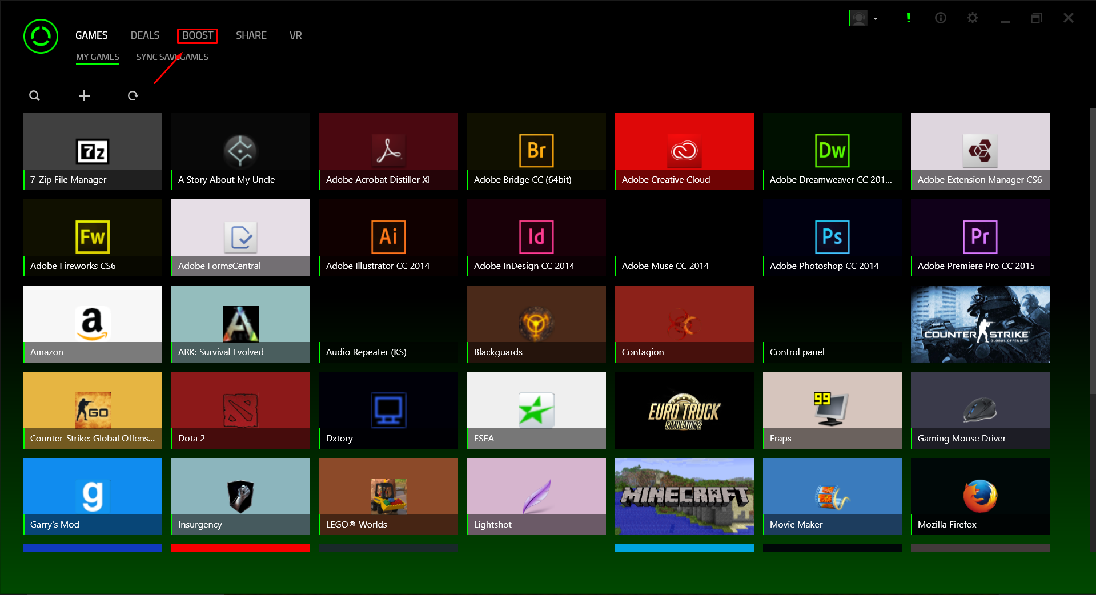Click the user profile avatar

[858, 18]
